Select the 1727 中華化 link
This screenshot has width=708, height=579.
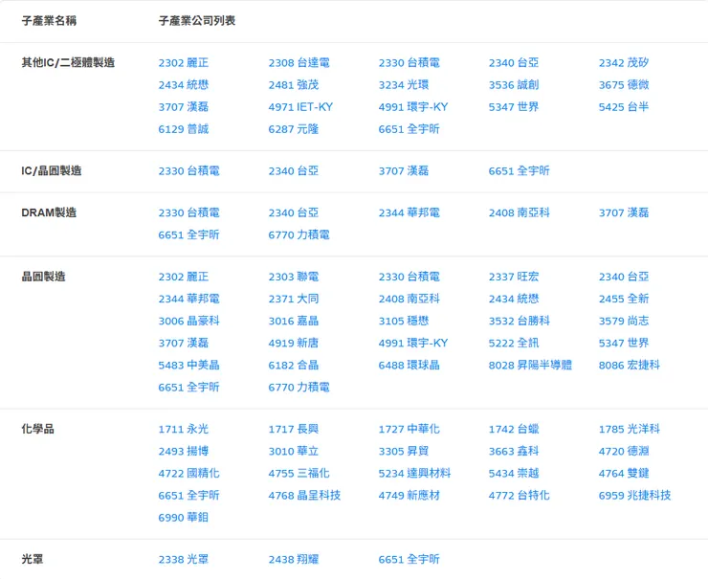pyautogui.click(x=409, y=429)
